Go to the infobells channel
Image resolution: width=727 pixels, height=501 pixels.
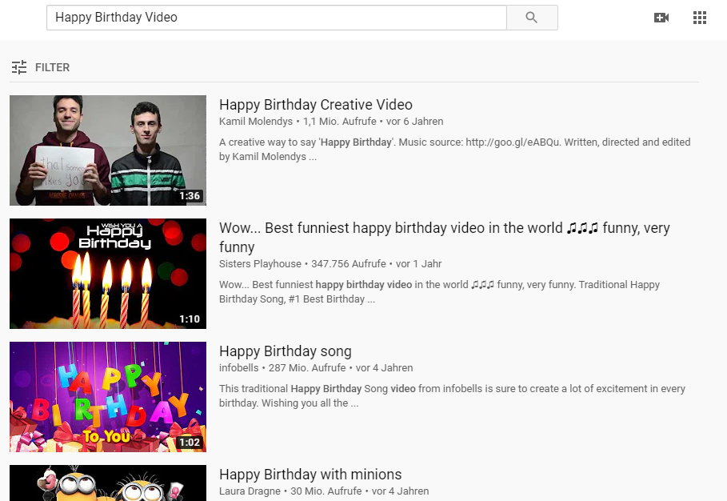tap(240, 368)
